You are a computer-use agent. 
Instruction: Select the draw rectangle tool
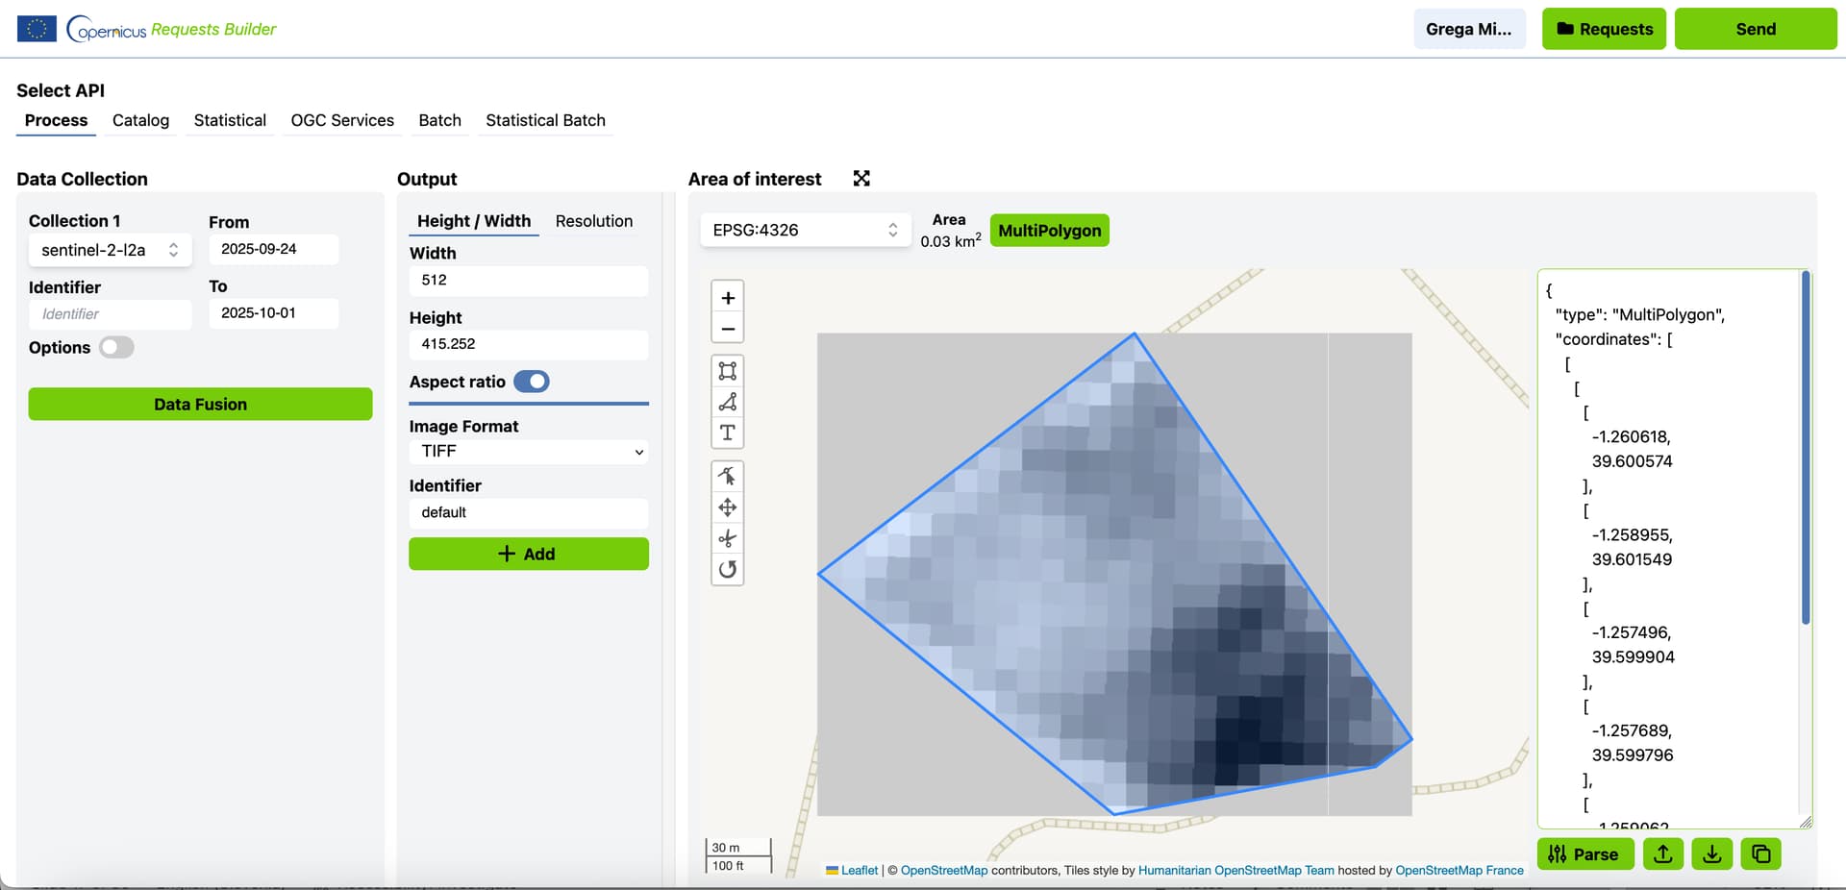[x=728, y=371]
